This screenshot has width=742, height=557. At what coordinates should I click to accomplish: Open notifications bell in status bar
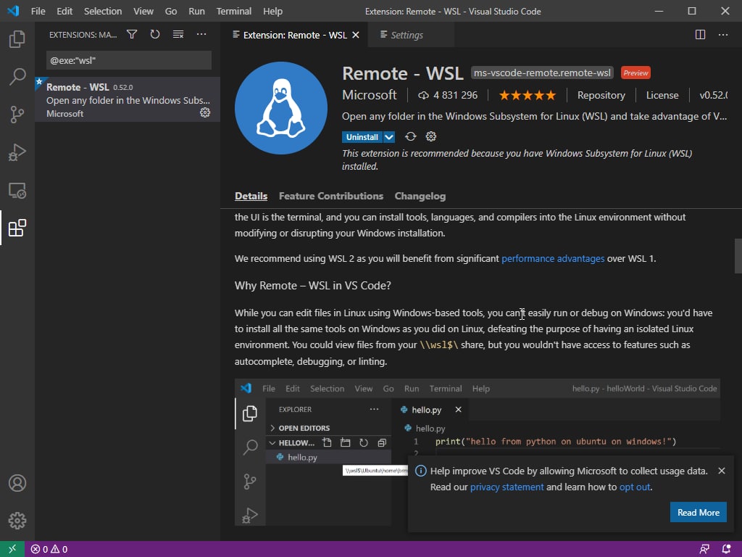tap(726, 549)
